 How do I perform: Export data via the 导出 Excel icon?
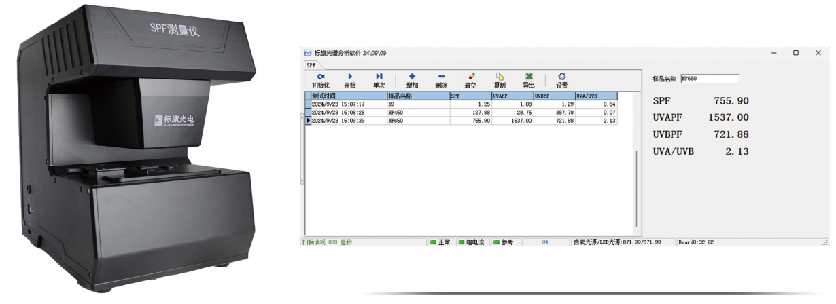pos(529,81)
